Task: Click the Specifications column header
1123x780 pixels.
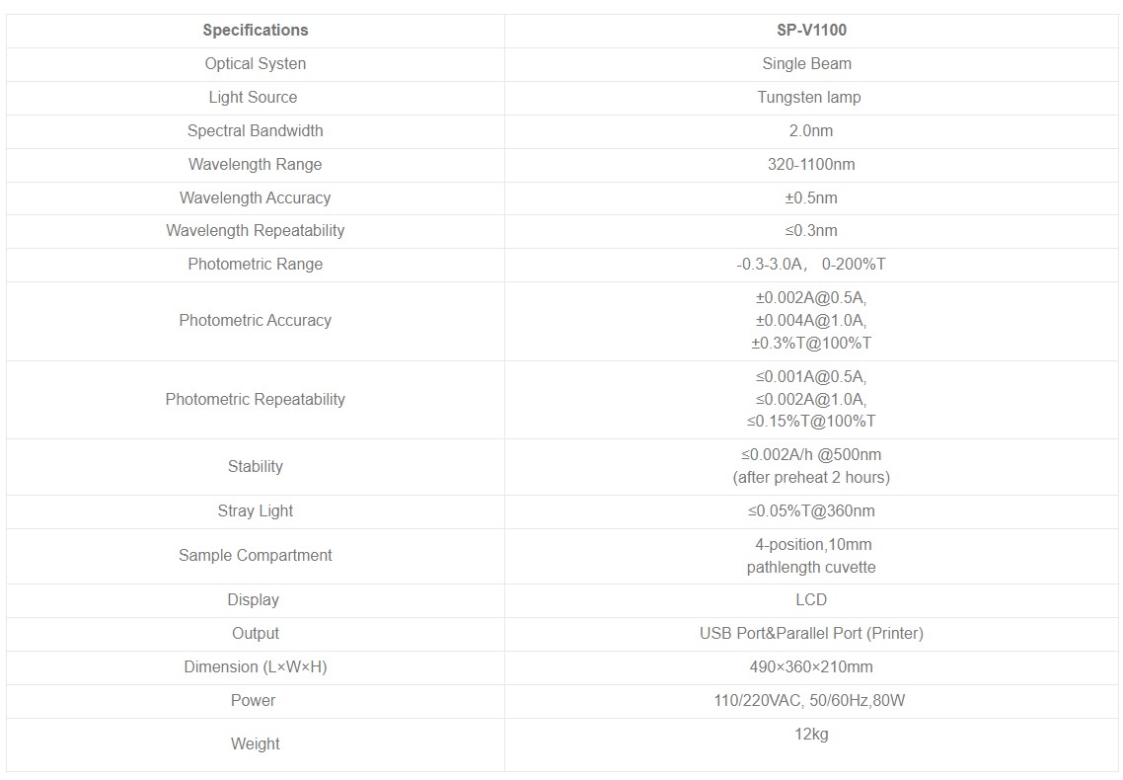Action: [x=256, y=30]
